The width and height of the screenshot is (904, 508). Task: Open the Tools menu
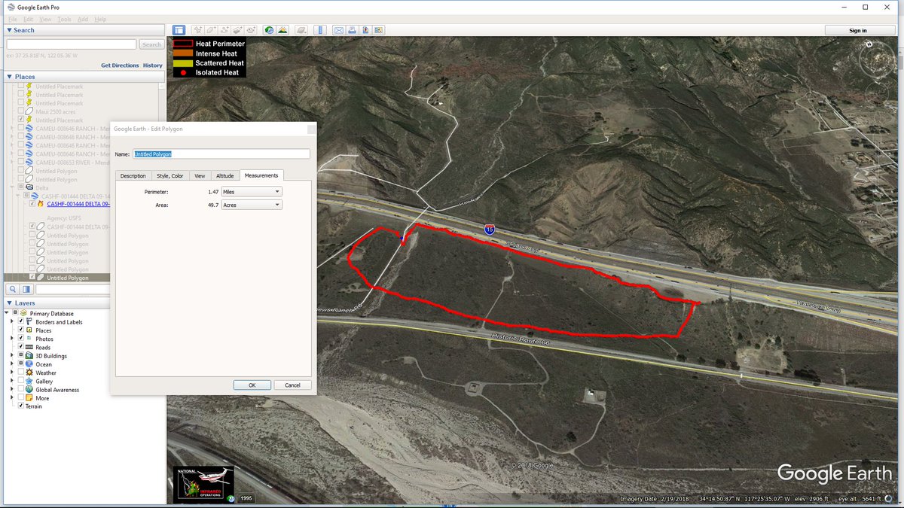[x=65, y=19]
